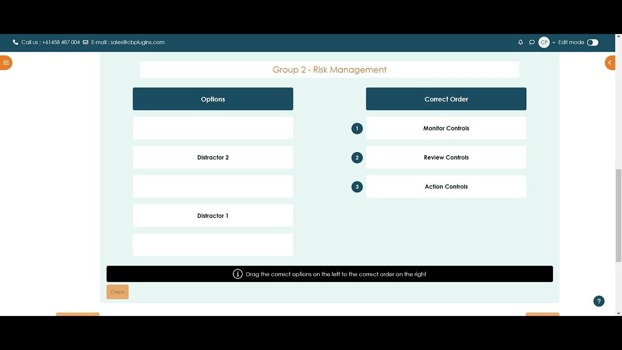The width and height of the screenshot is (622, 350).
Task: Click the drag instruction text bar
Action: pos(329,274)
